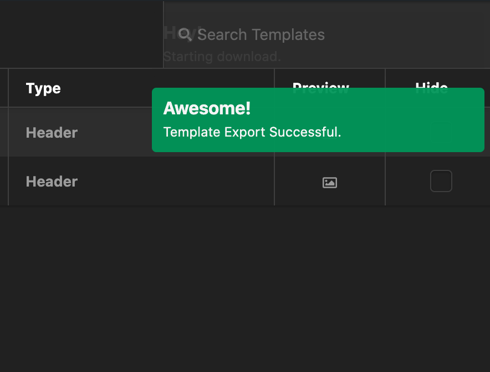
Task: Click the Awesome! notification heading
Action: [x=207, y=108]
